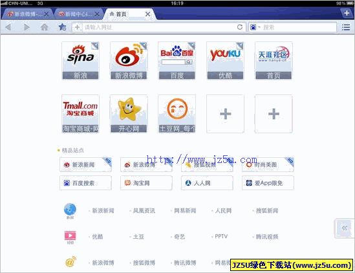The image size is (355, 273).
Task: Click the 新浪微博 tile corner edit flag
Action: tap(144, 46)
